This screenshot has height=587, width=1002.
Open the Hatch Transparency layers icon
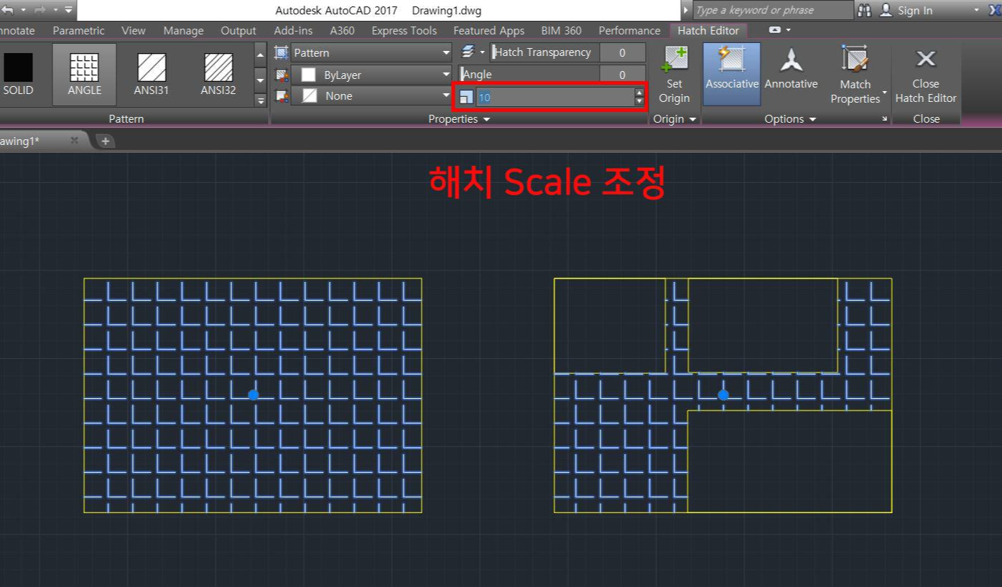tap(468, 52)
